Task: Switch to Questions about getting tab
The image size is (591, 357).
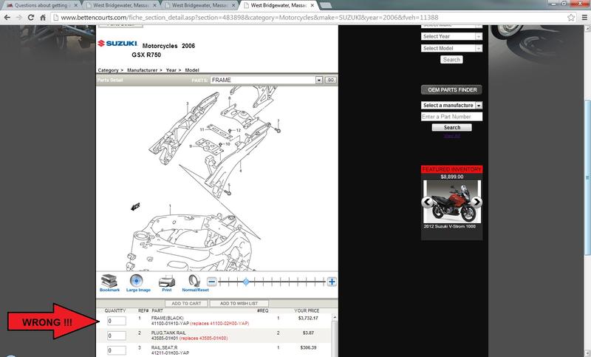Action: [x=41, y=6]
